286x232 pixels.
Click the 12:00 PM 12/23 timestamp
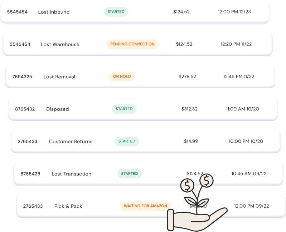234,12
